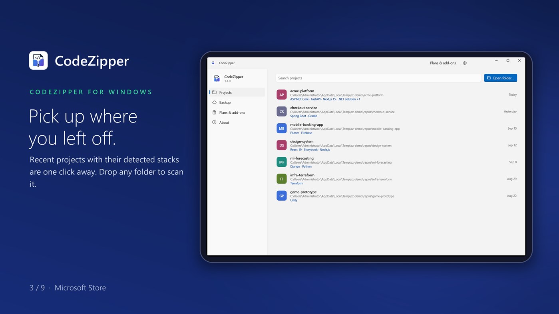Click the design-system folder path
559x314 pixels.
coord(341,146)
